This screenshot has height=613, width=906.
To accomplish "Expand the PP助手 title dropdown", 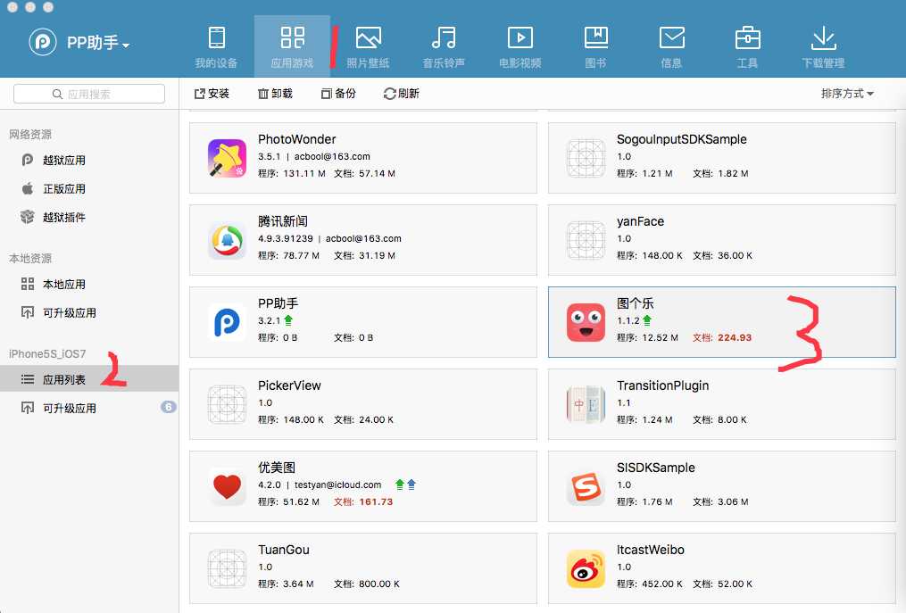I will [x=98, y=43].
